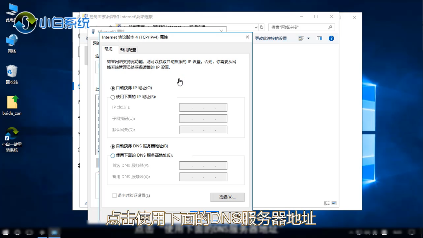This screenshot has height=238, width=423.
Task: Click the 高级(V)... button
Action: click(227, 197)
